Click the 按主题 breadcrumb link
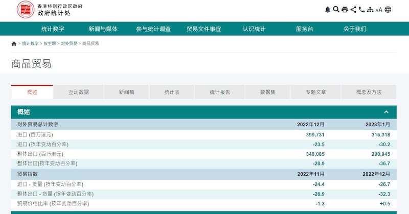 point(50,44)
